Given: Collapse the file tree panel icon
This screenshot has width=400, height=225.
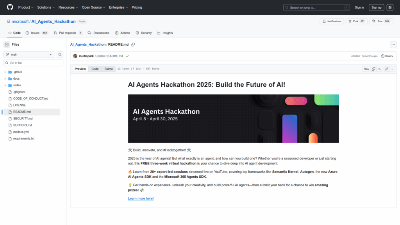Looking at the screenshot, I should (7, 45).
